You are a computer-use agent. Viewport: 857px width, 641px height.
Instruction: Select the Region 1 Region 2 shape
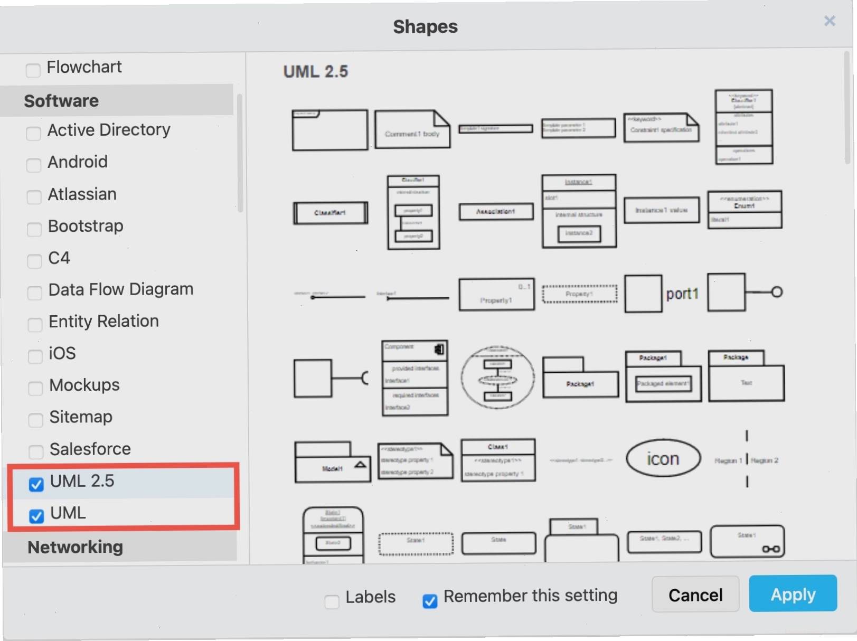(747, 459)
